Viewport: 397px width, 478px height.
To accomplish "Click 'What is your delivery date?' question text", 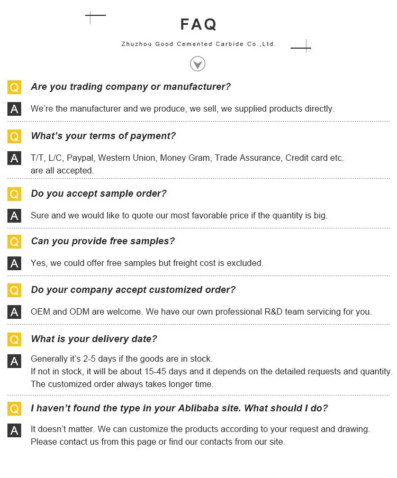I will tap(94, 339).
